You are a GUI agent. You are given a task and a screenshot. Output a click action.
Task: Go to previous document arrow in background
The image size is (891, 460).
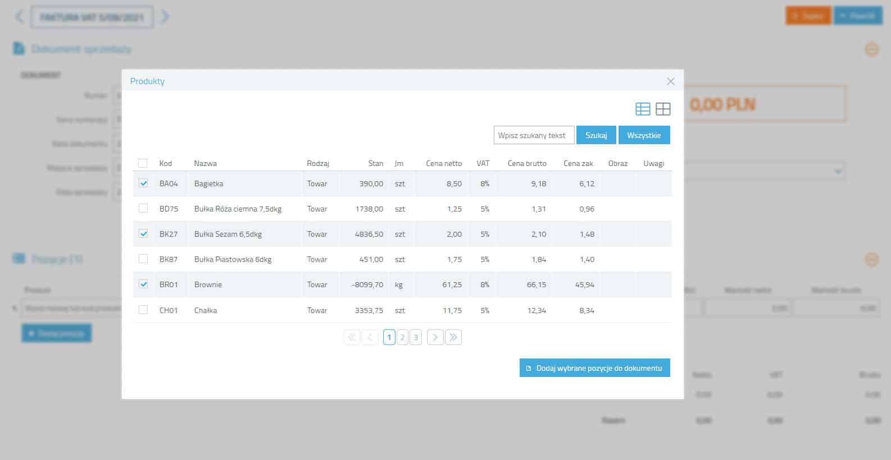[x=20, y=16]
